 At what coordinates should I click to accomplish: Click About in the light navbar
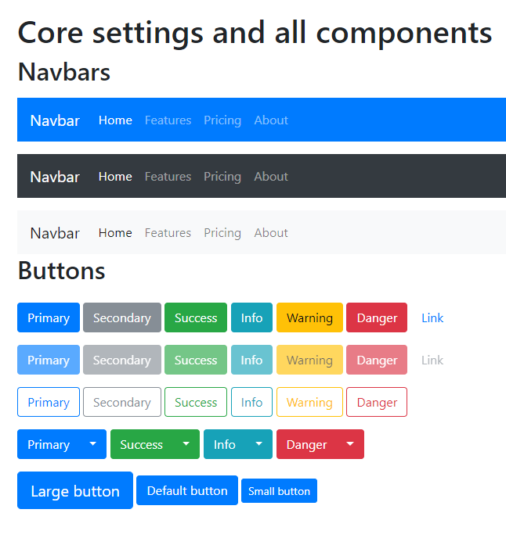tap(271, 232)
